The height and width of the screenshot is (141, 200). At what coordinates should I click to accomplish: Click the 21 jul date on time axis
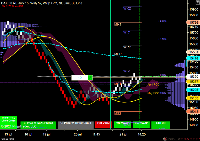click(123, 135)
